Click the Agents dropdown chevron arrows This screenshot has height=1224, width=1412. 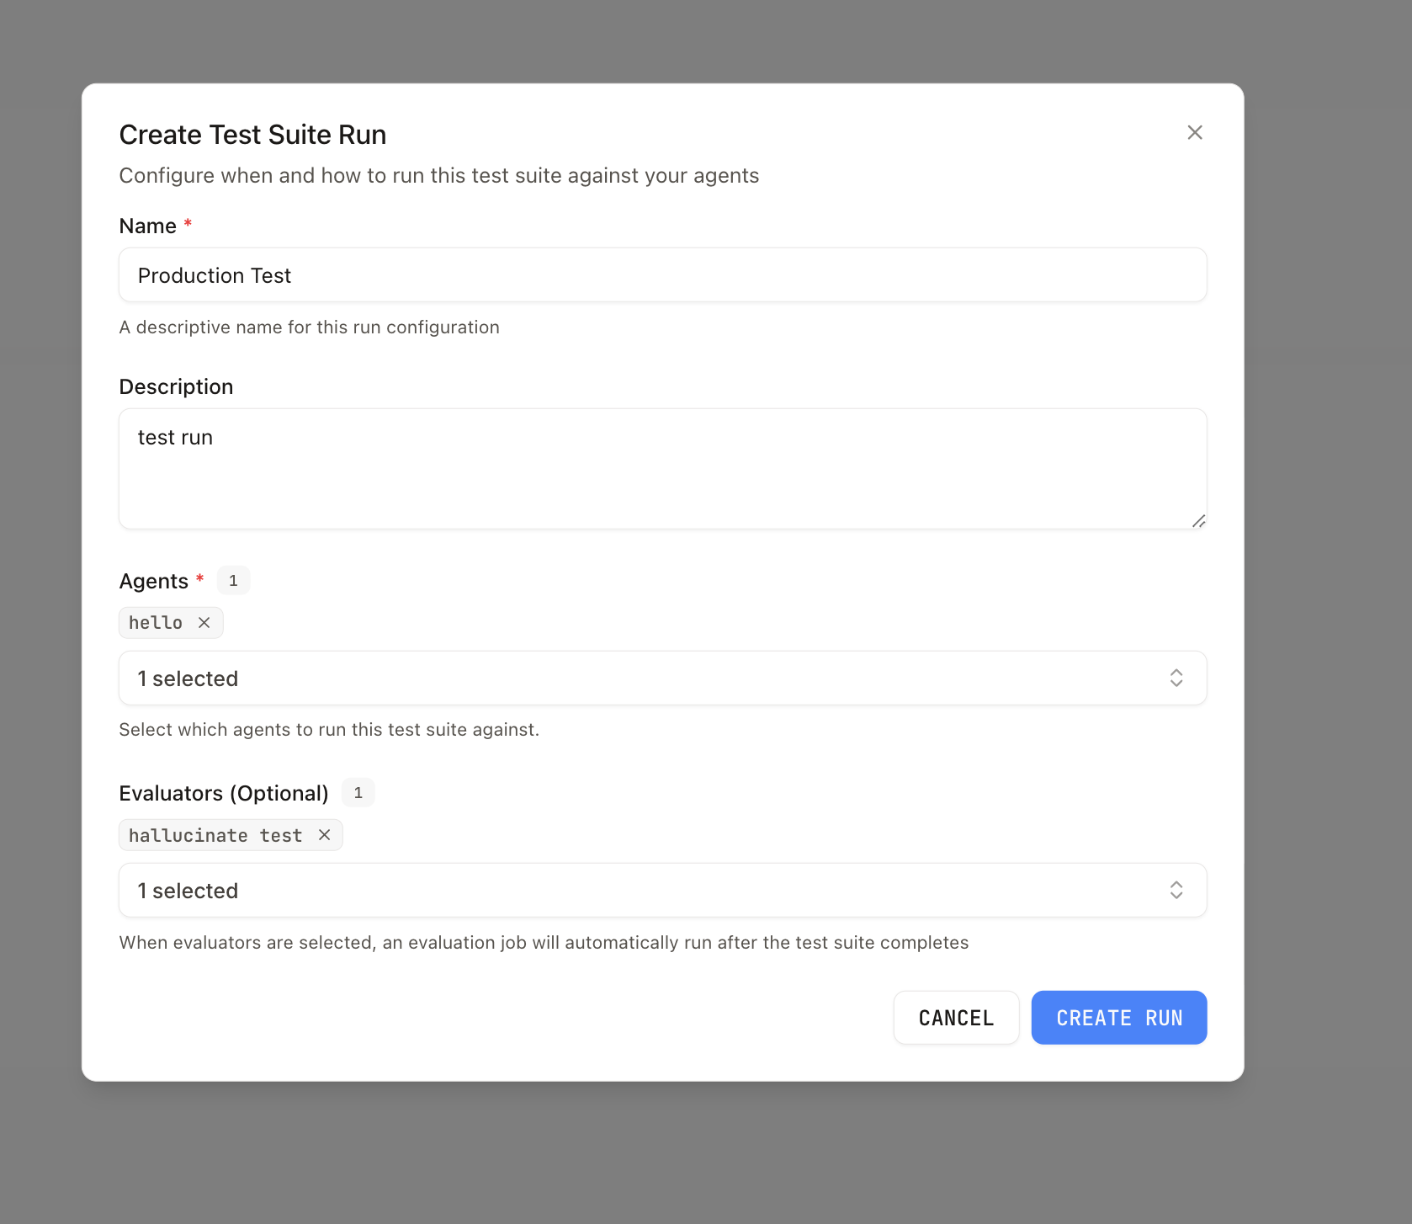coord(1176,679)
